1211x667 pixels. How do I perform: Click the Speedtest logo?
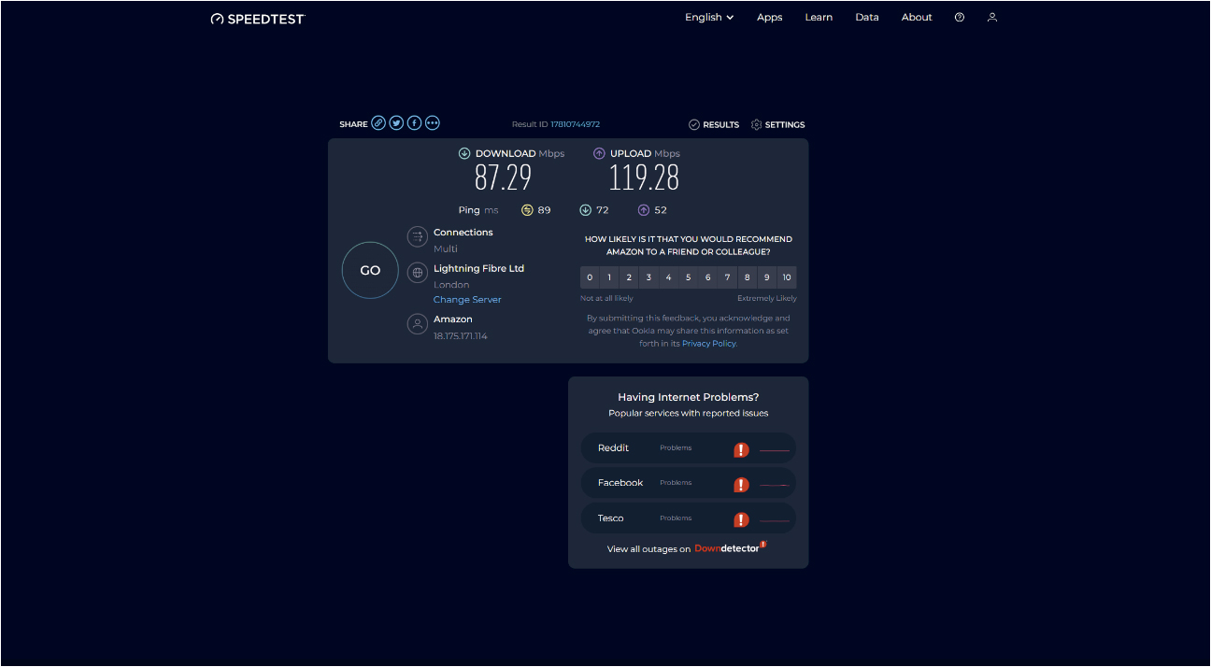click(x=258, y=19)
